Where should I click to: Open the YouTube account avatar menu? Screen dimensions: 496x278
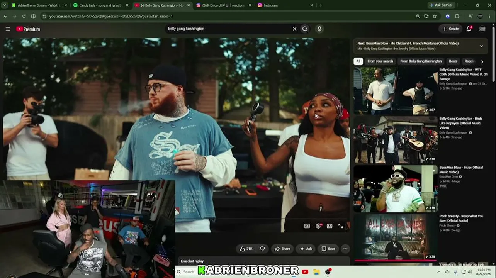[482, 29]
